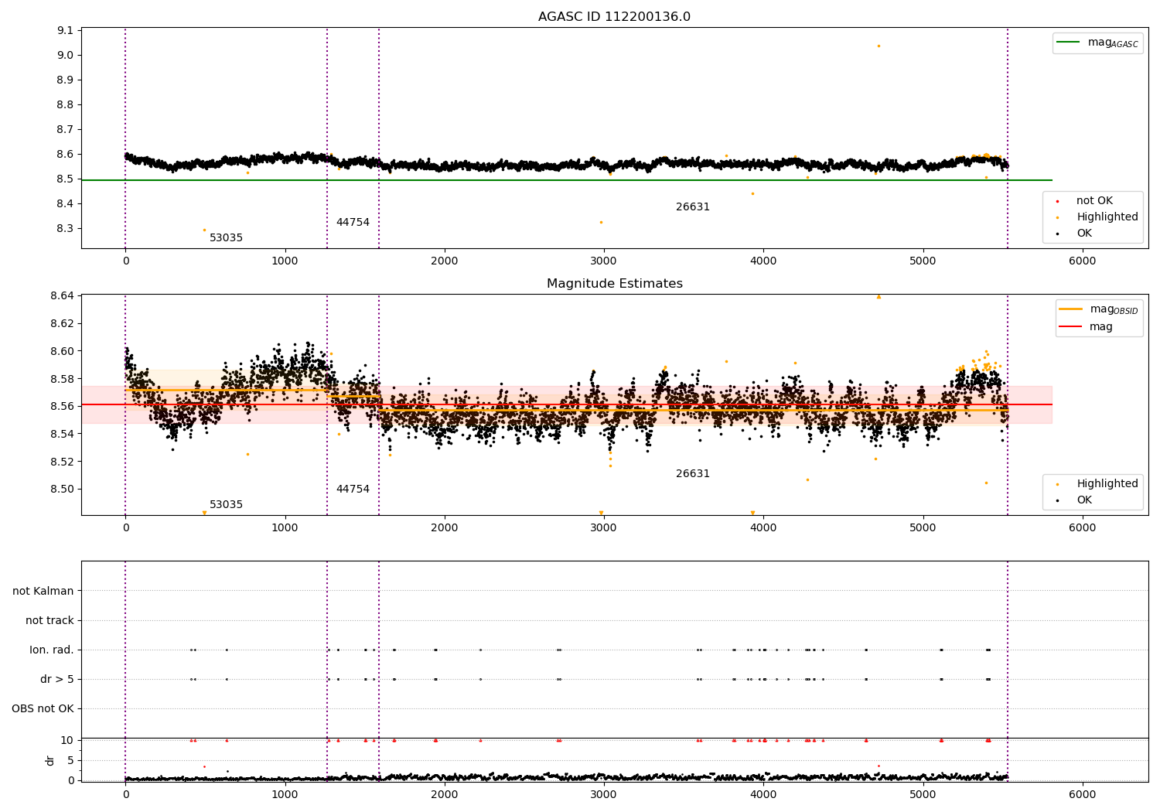Click the 44754 annotation in Magnitude Estimates plot
1160x812 pixels.
[x=353, y=490]
